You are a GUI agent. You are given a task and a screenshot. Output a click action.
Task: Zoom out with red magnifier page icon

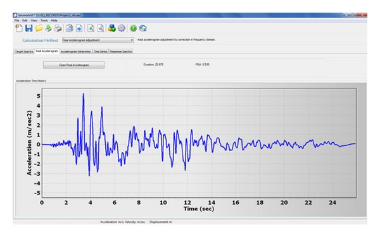[100, 28]
